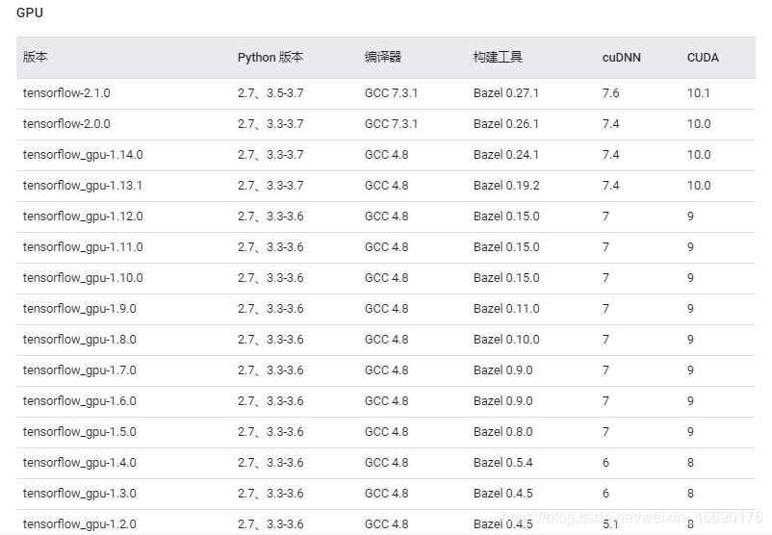This screenshot has height=535, width=772.
Task: Select the Bazel 0.8.0 cell
Action: click(503, 432)
